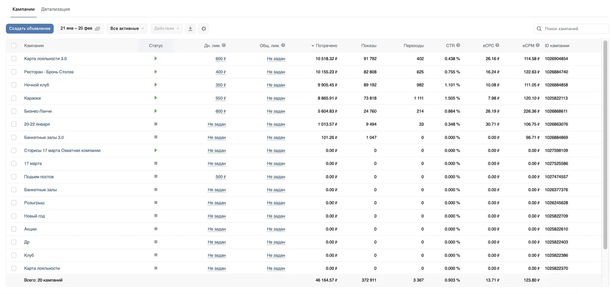This screenshot has width=612, height=294.
Task: Edit daily limit 600 ₽ for Карта лояльности 3.0
Action: tap(221, 59)
